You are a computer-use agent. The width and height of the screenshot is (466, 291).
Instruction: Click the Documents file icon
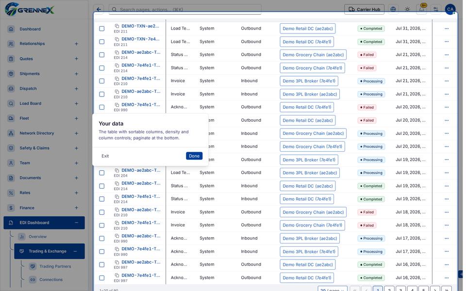(11, 178)
